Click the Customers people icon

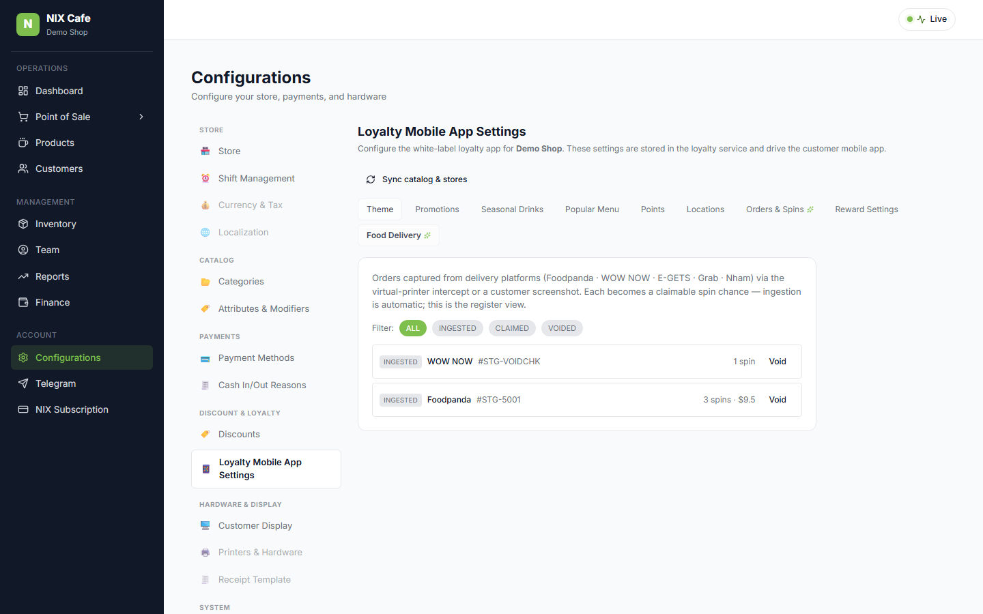tap(23, 169)
